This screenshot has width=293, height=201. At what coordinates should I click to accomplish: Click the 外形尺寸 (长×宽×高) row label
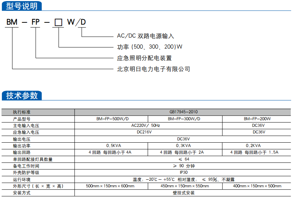[38, 186]
